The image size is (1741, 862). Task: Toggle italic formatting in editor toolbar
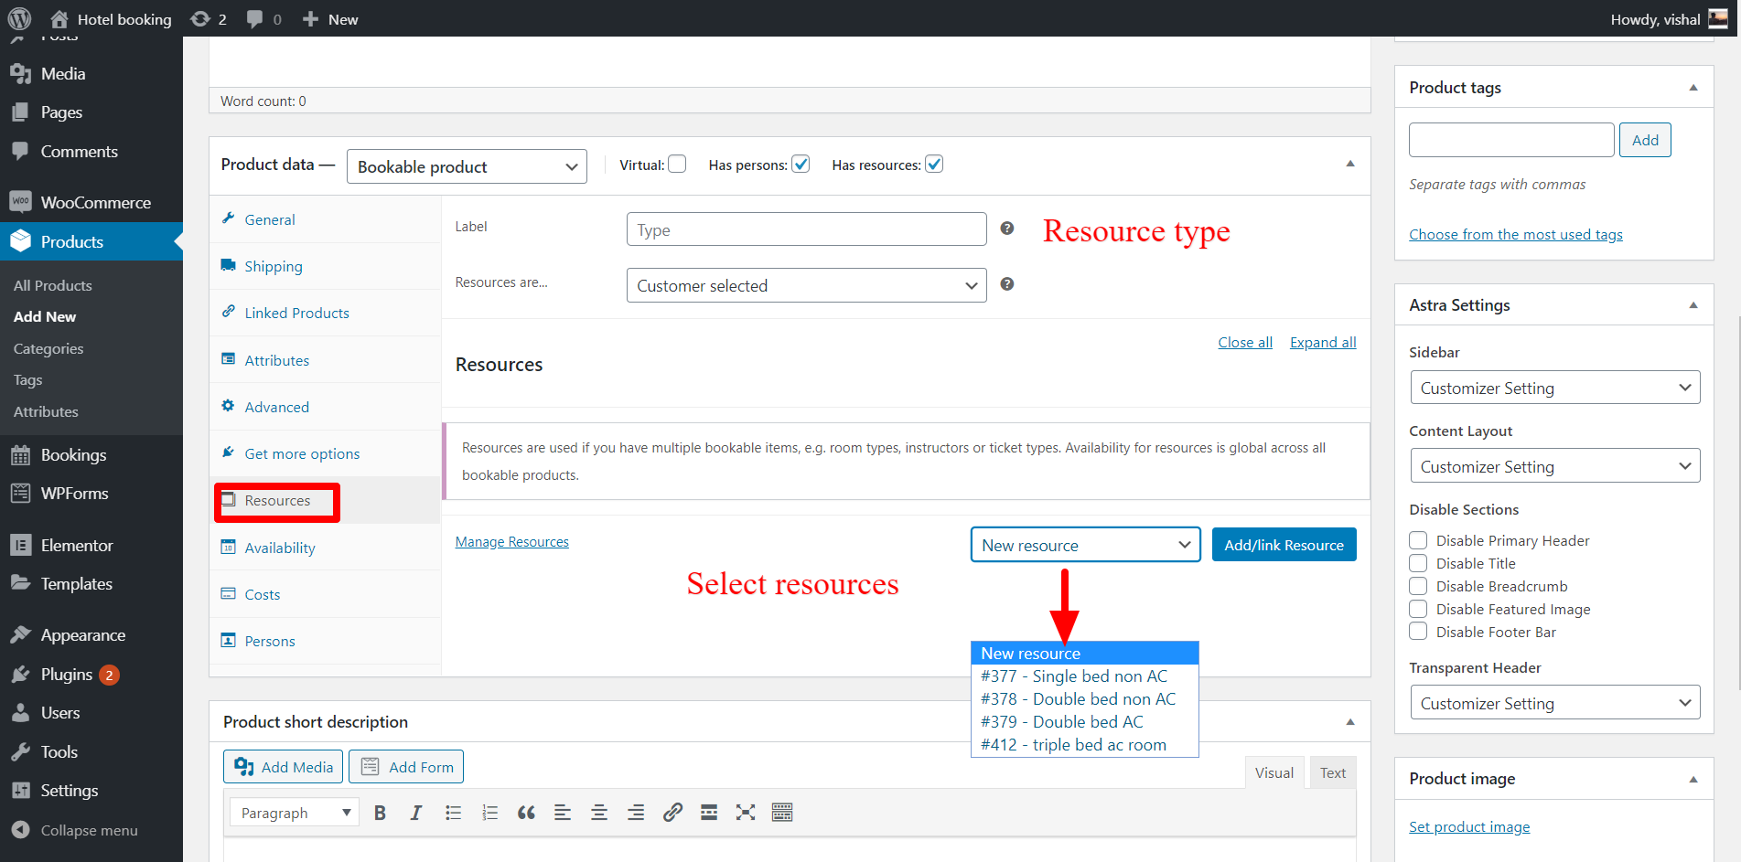coord(416,813)
